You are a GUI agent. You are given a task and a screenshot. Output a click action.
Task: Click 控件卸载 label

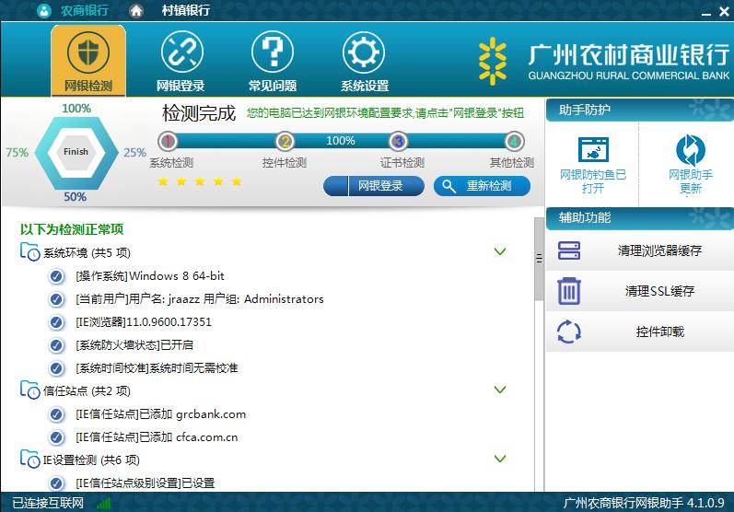pos(659,332)
